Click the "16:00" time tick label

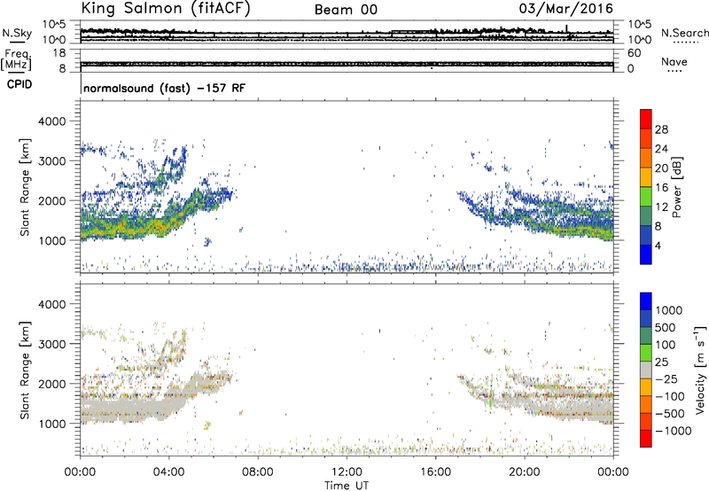click(x=435, y=472)
